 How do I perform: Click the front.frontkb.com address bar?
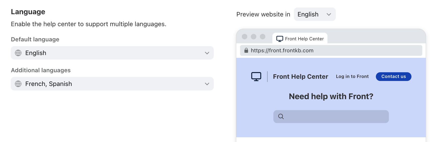[331, 50]
